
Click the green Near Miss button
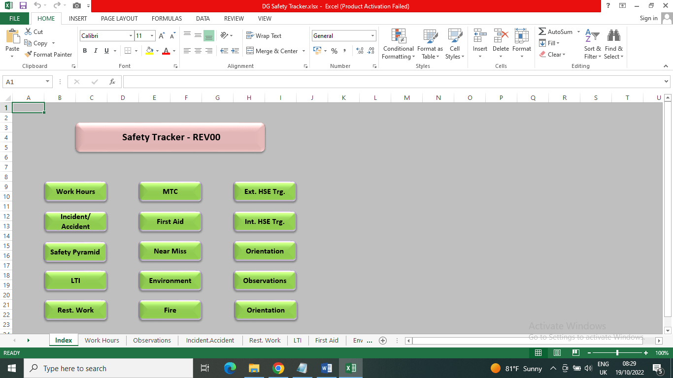click(x=170, y=251)
